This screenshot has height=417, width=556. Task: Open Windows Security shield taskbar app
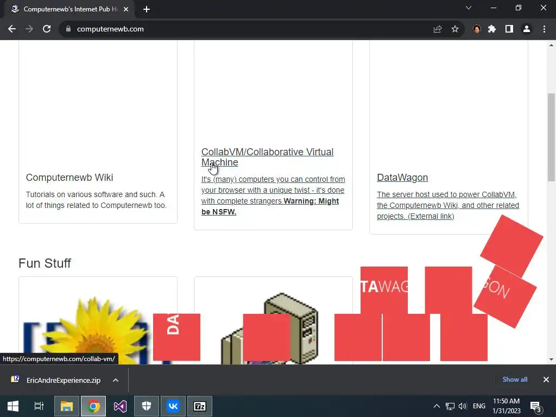tap(147, 406)
